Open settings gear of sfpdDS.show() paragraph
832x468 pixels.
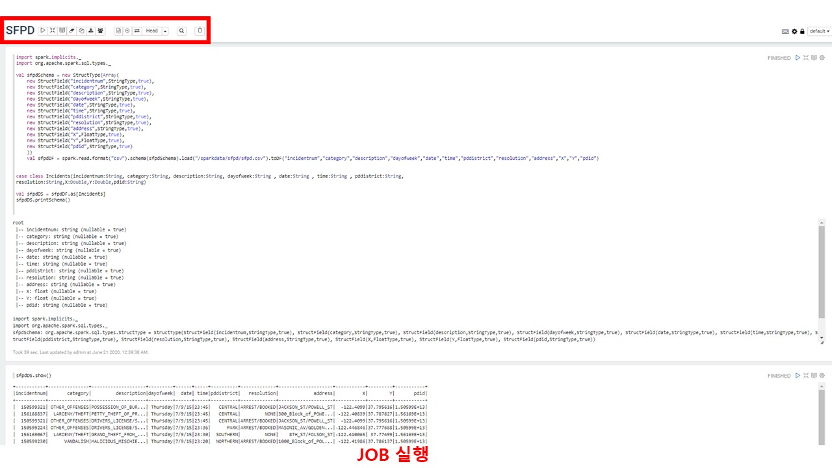(x=822, y=376)
